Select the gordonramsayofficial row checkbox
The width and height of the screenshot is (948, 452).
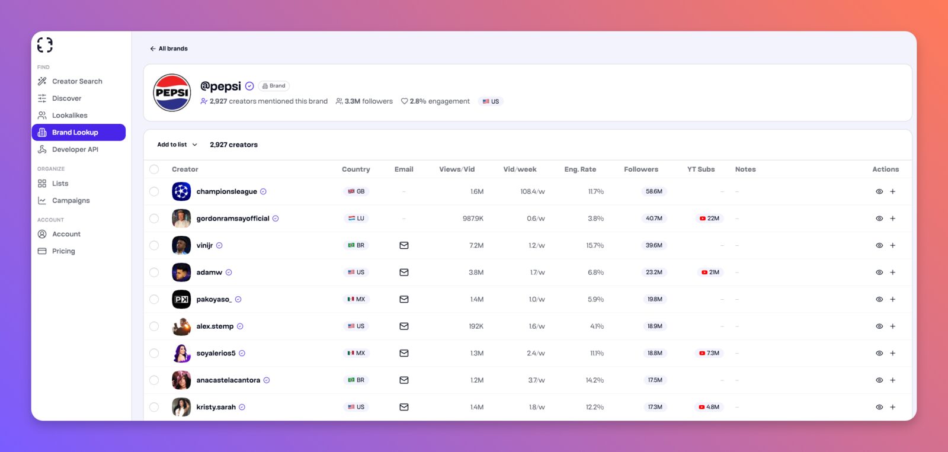154,219
